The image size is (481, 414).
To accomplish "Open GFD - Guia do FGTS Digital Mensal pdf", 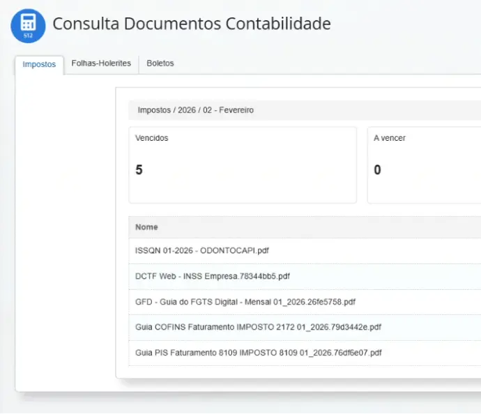I will click(x=245, y=302).
